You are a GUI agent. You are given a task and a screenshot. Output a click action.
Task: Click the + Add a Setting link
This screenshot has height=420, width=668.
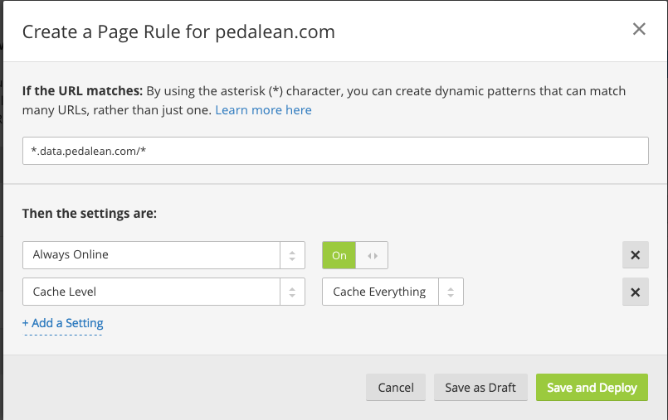coord(63,323)
